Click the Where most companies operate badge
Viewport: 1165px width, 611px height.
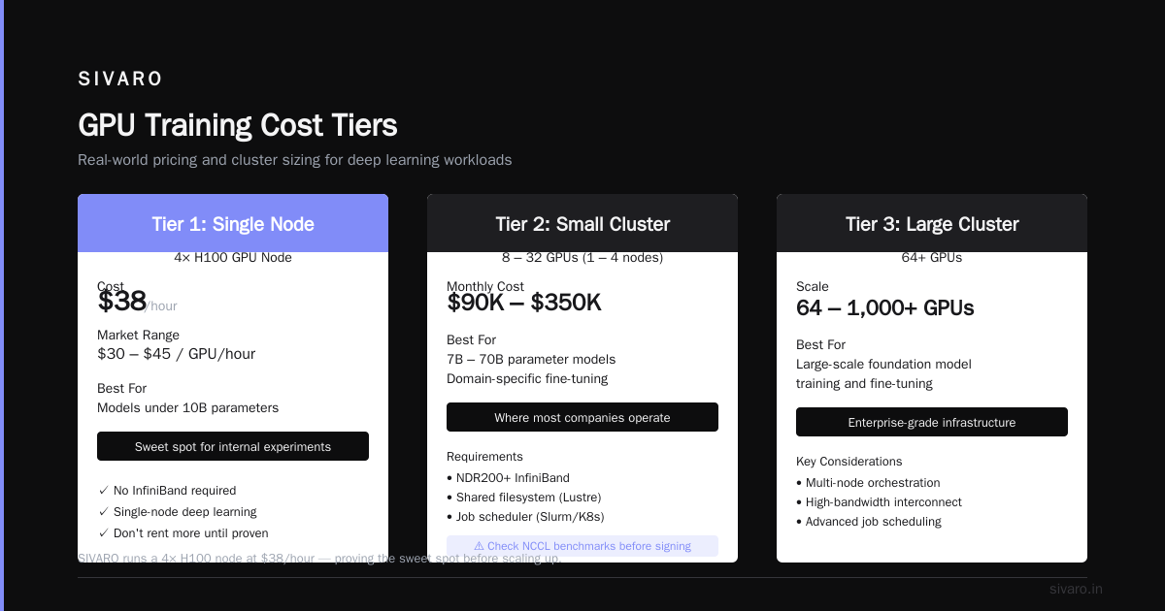click(582, 417)
